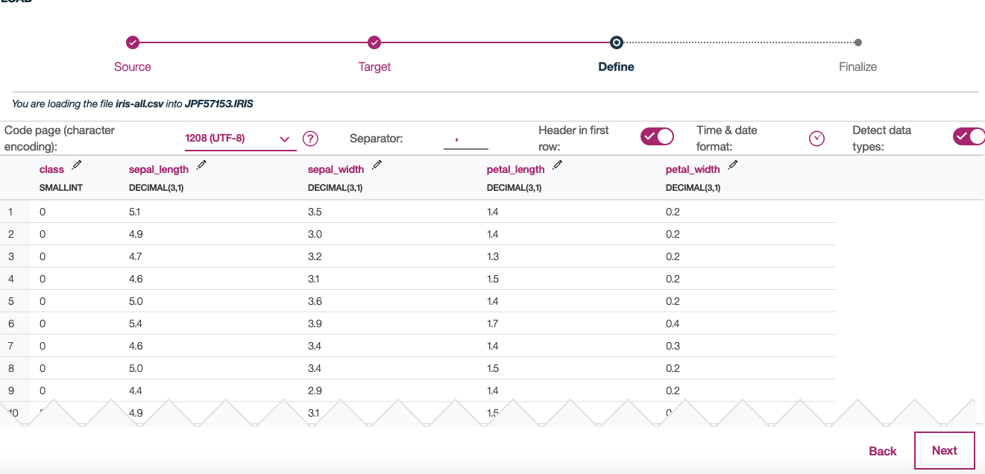
Task: Select the Target step label
Action: pyautogui.click(x=374, y=67)
